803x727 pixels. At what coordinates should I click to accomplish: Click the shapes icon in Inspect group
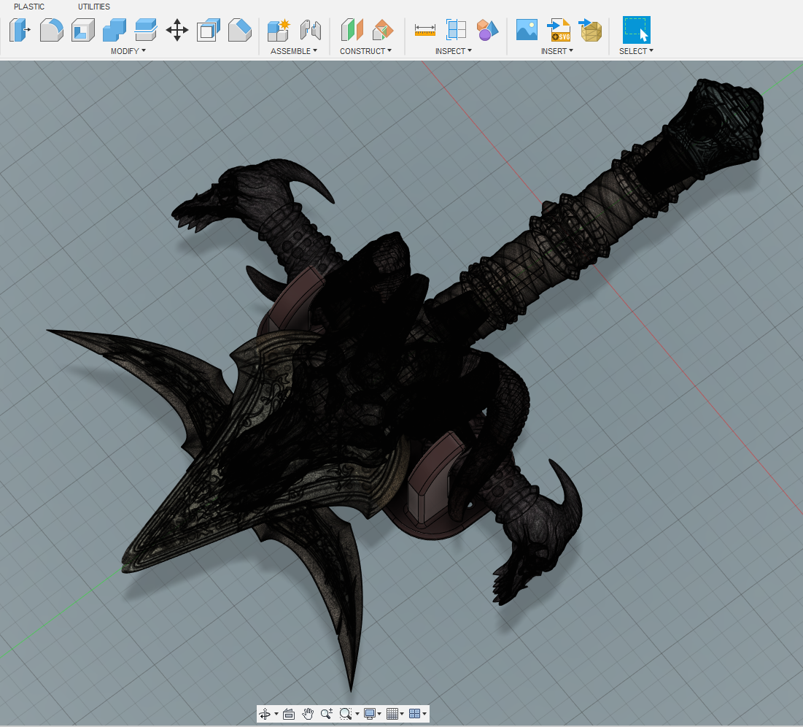pos(487,30)
